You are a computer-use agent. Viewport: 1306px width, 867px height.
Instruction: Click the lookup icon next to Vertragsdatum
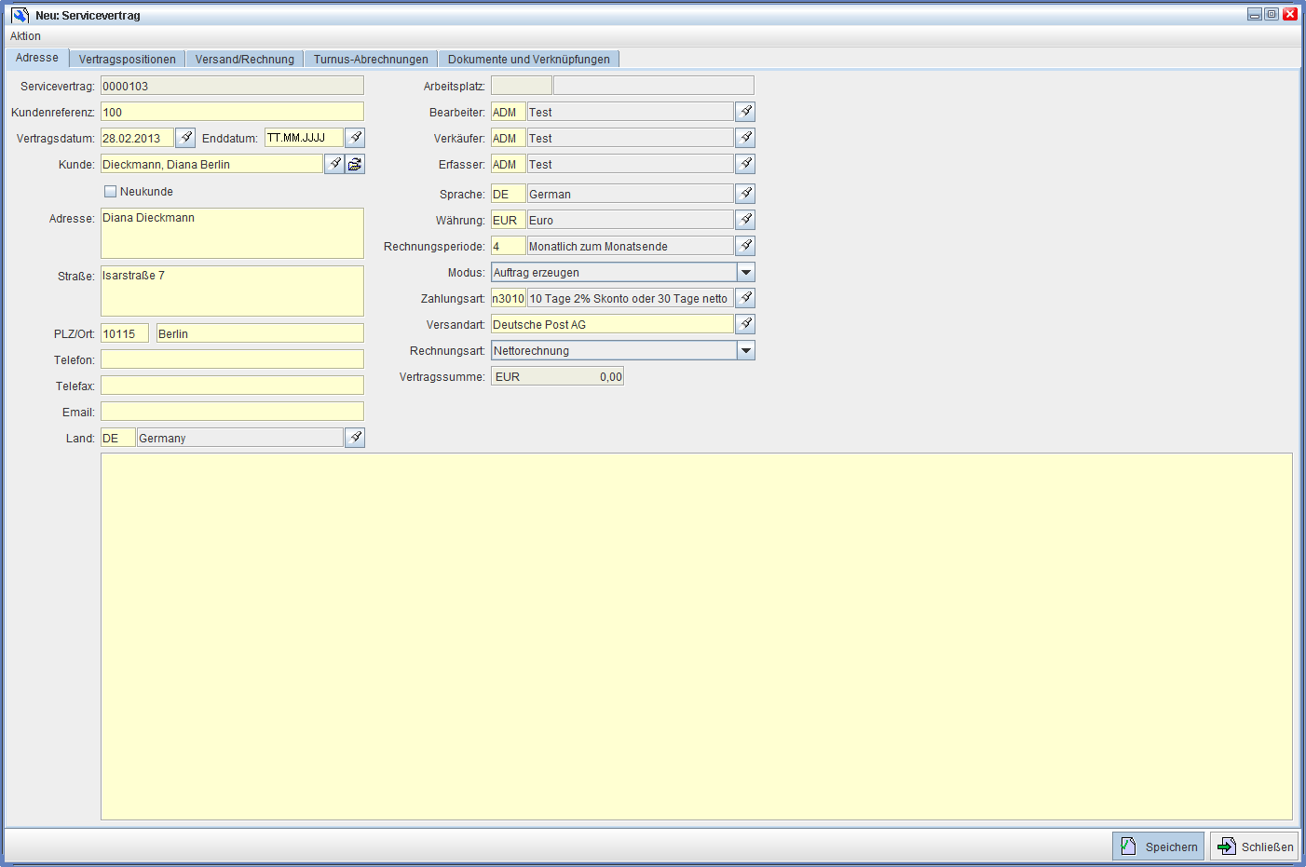click(186, 138)
